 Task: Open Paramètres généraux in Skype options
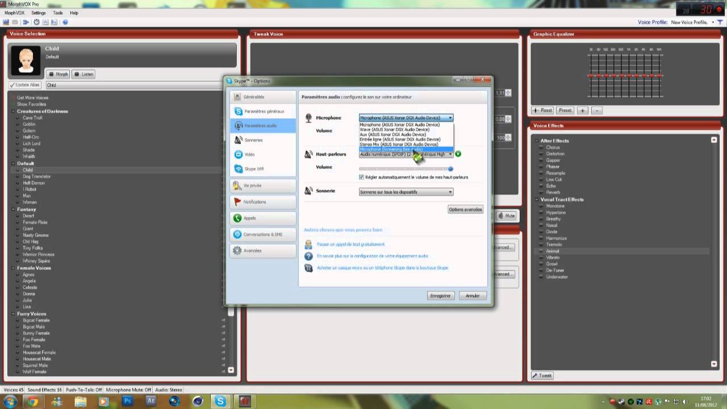point(263,111)
